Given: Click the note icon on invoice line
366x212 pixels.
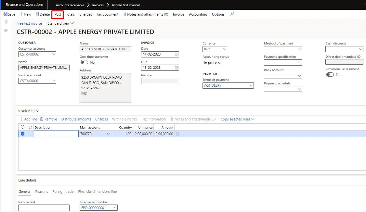Looking at the screenshot, I should 177,134.
